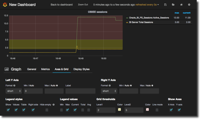Open the dashboard search folder icon

173,5
